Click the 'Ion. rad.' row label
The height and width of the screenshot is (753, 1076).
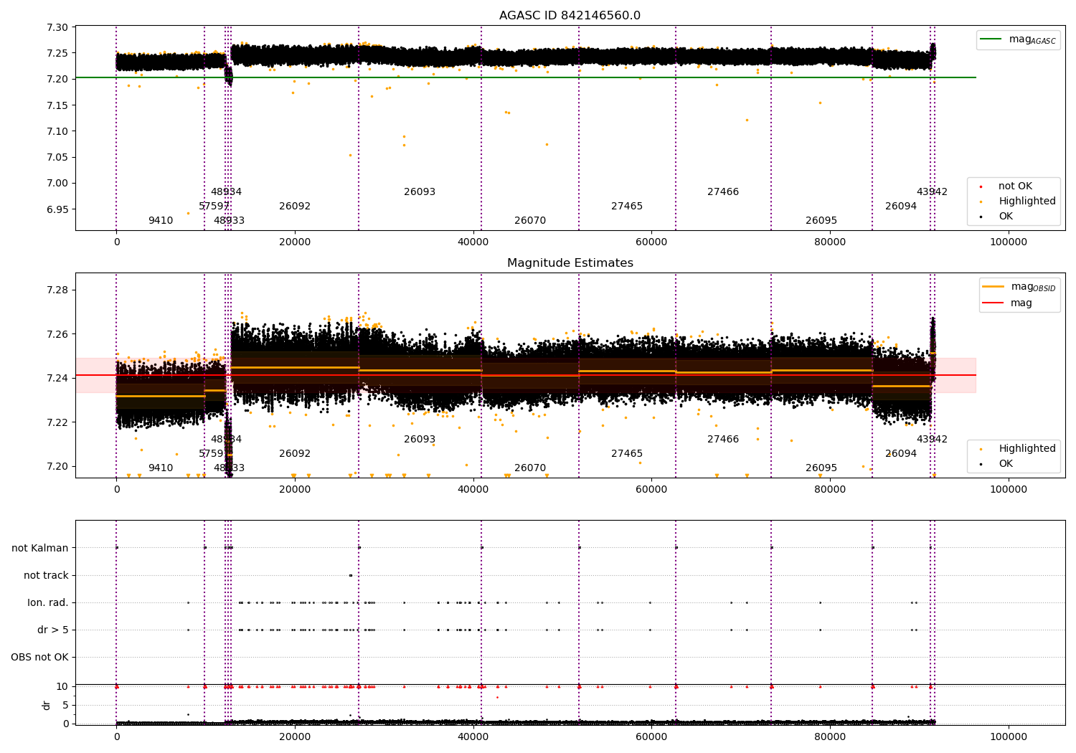click(48, 602)
